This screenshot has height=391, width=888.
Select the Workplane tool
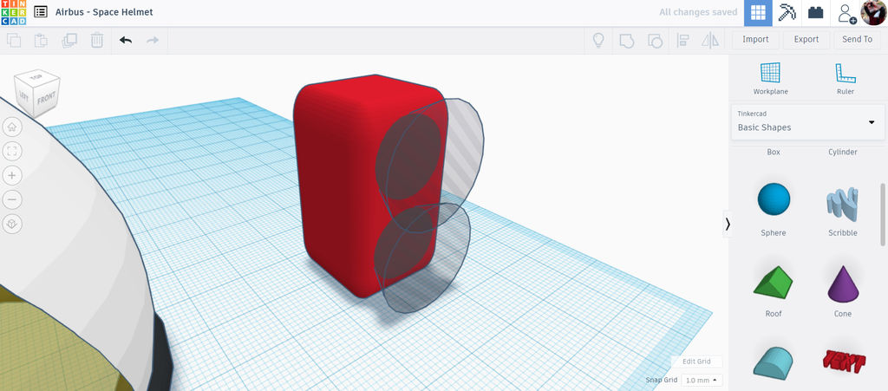coord(770,78)
